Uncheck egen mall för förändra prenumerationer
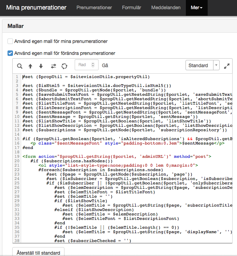The height and width of the screenshot is (256, 237). [x=10, y=53]
